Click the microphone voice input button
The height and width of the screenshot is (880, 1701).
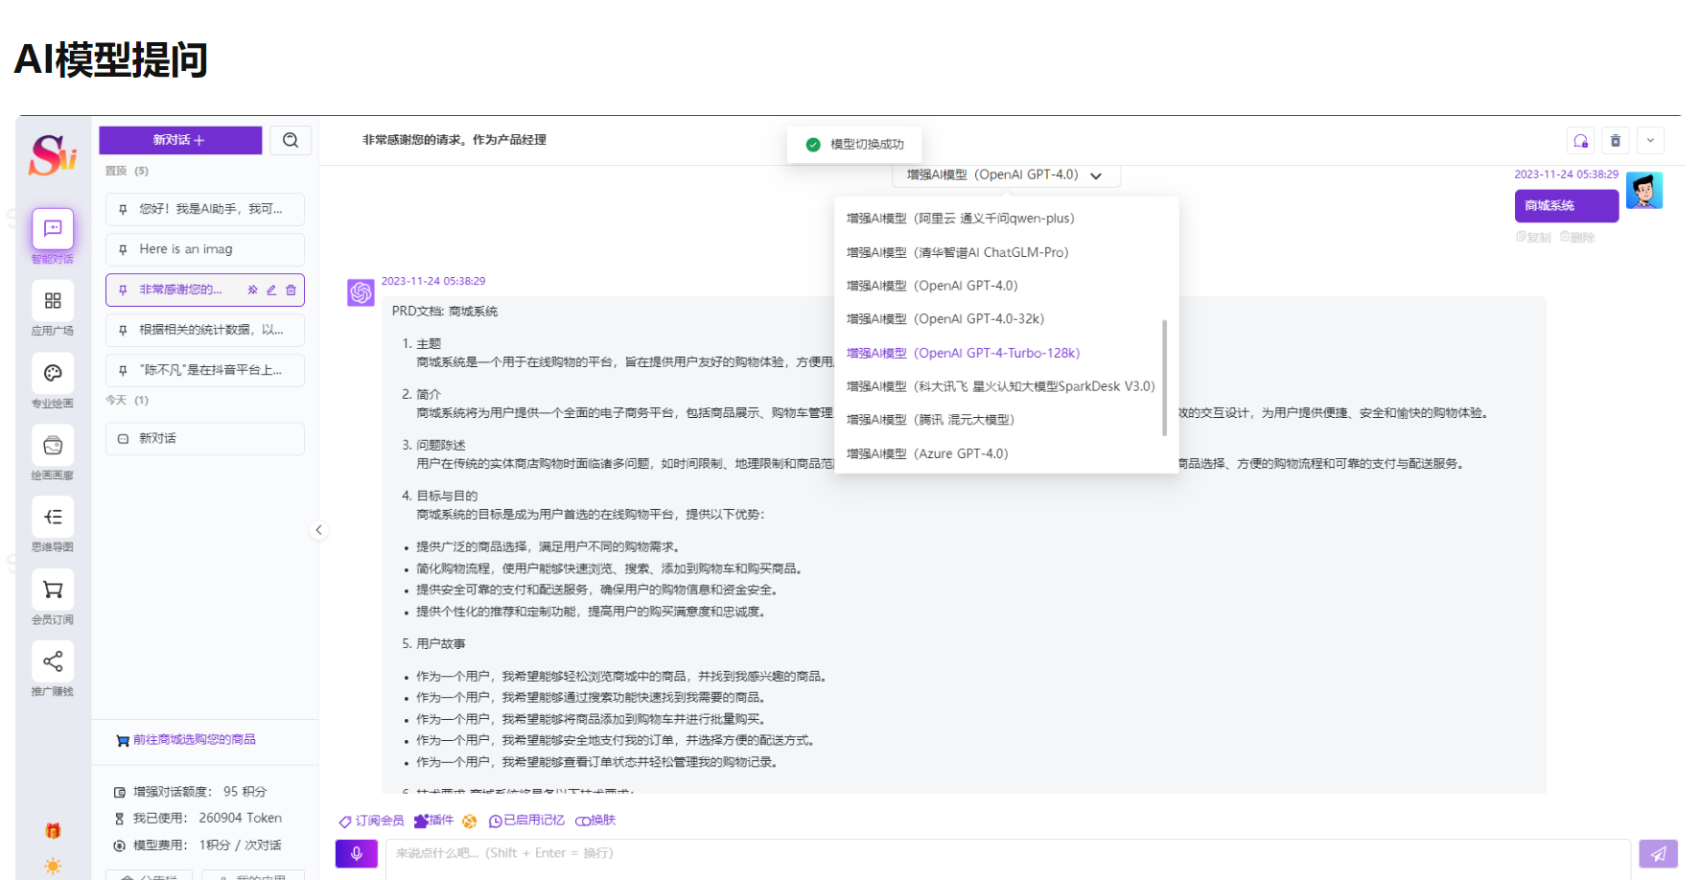coord(357,853)
